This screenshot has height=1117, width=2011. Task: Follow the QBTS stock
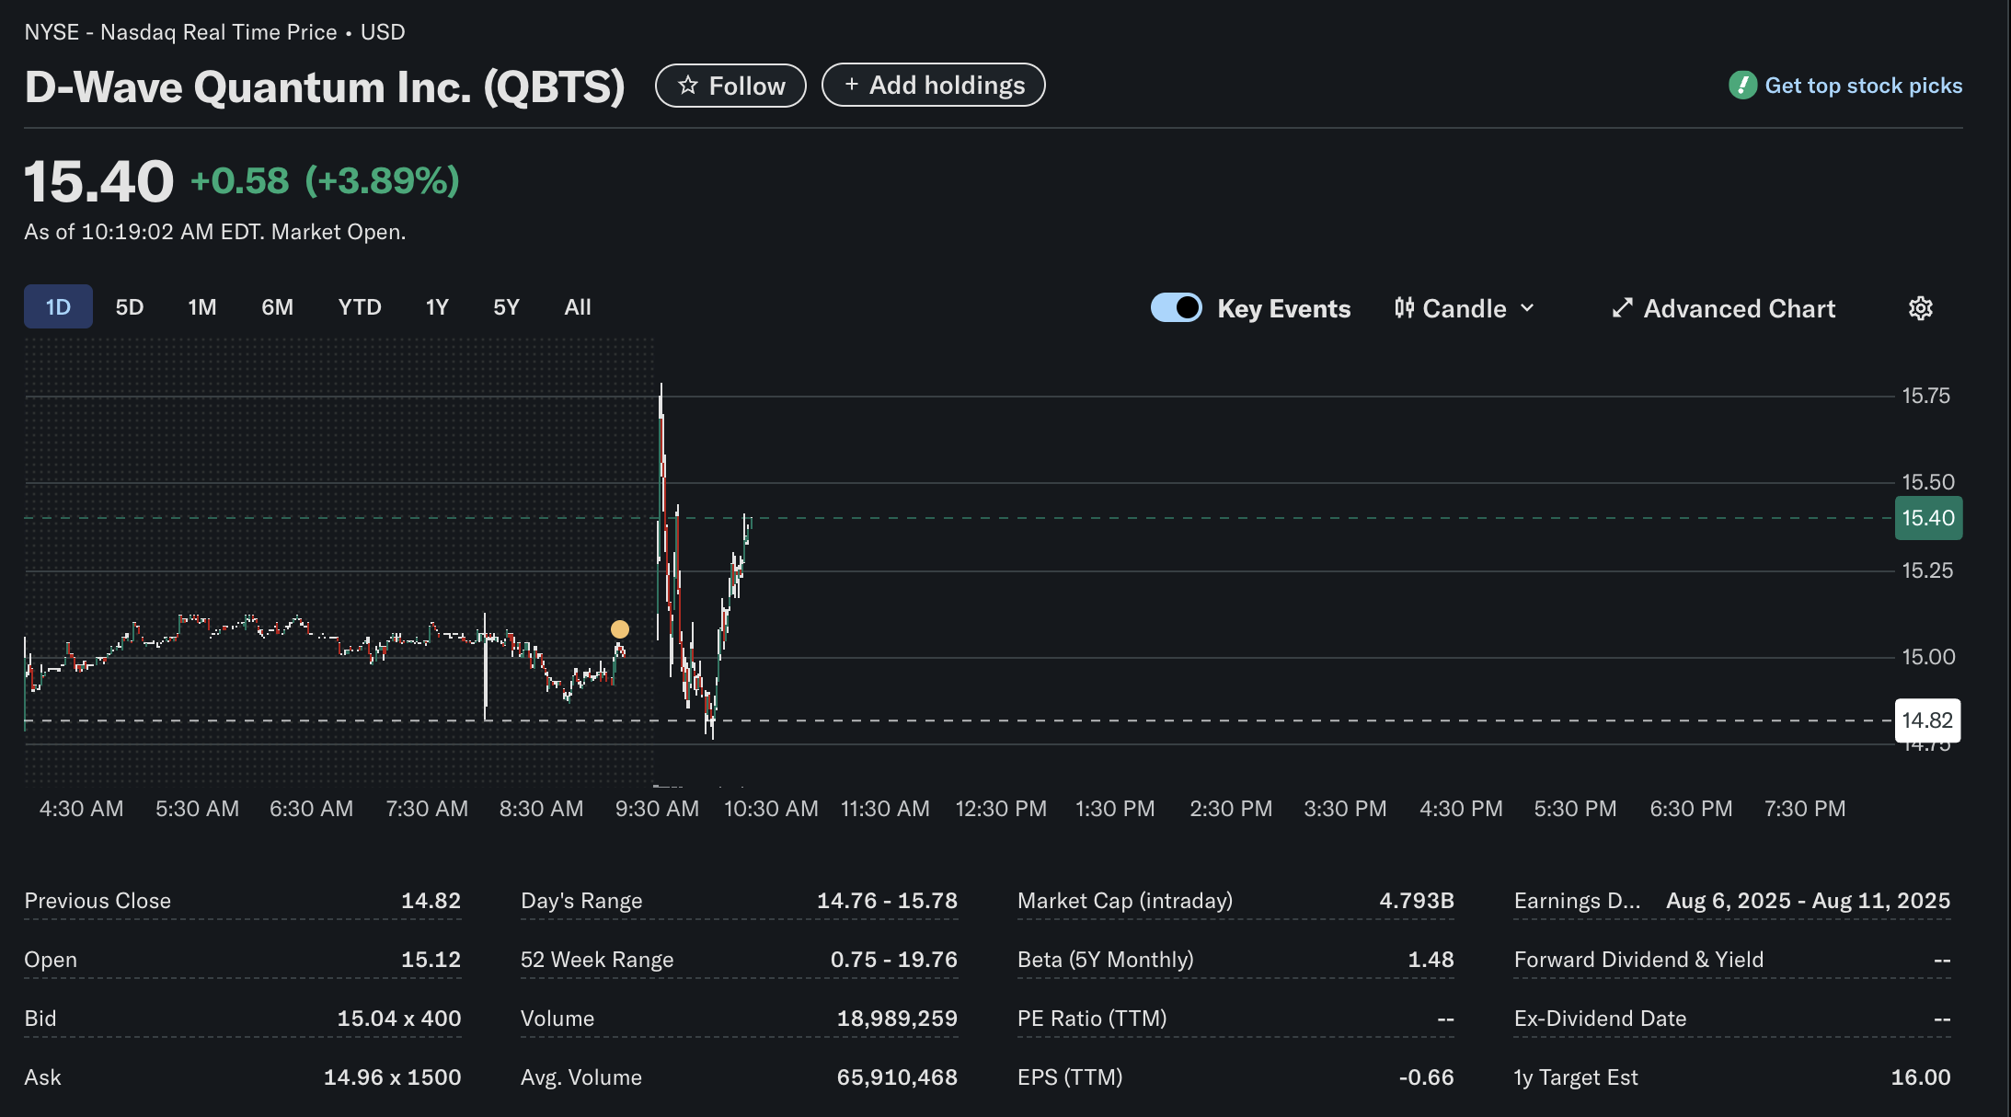pyautogui.click(x=730, y=86)
